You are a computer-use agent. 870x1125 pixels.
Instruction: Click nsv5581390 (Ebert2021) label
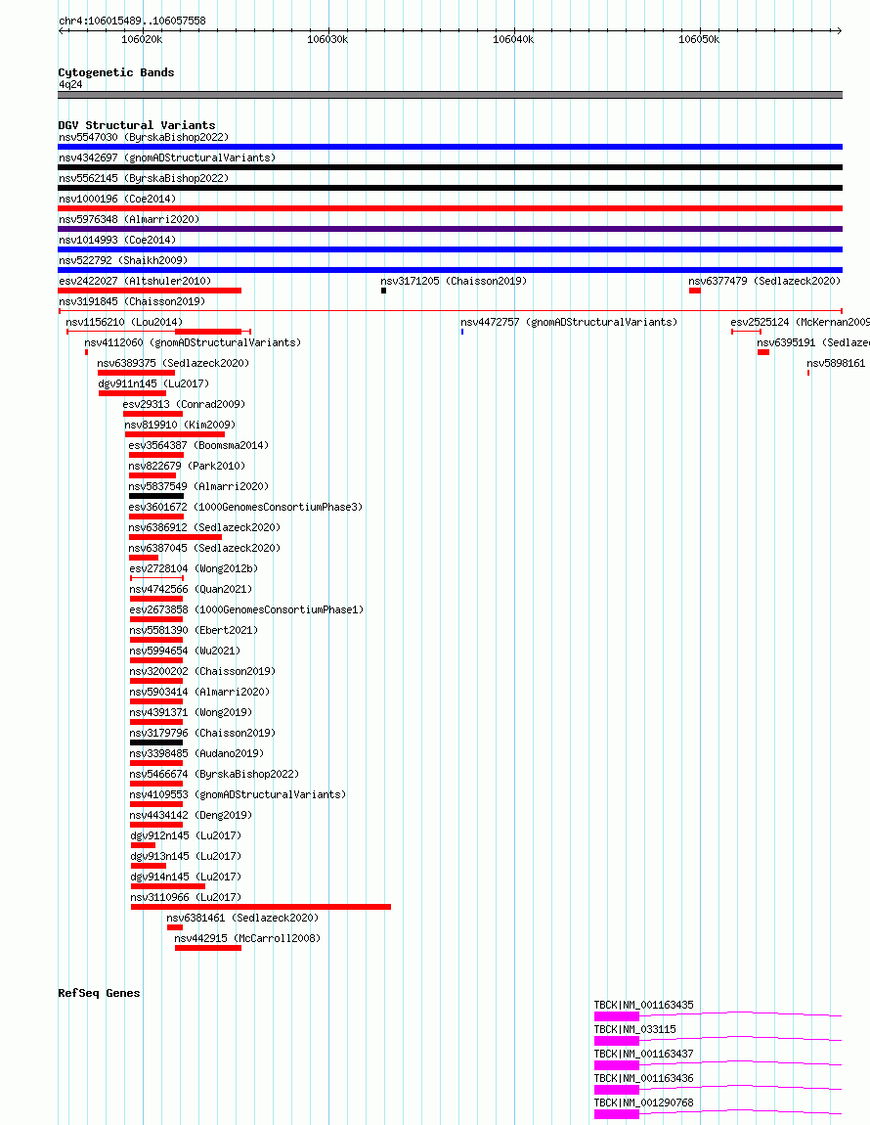(194, 631)
